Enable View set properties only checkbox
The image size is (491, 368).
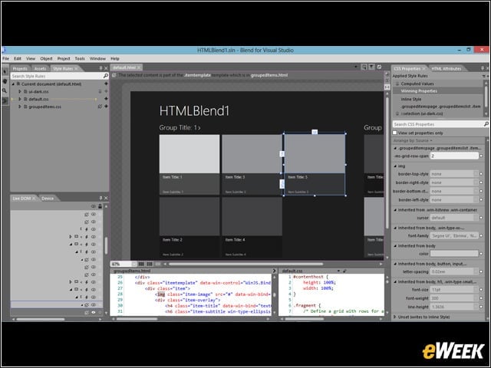click(x=395, y=133)
